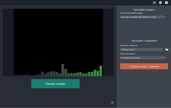This screenshot has width=171, height=108.
Task: Expand the Переименование dropdown arrow
Action: (x=167, y=58)
